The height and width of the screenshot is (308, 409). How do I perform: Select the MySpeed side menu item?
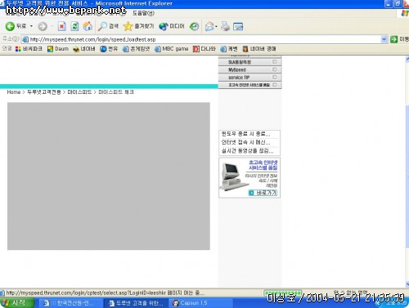pyautogui.click(x=249, y=69)
